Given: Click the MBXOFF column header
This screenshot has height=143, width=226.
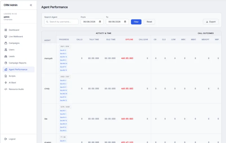Looking at the screenshot, I should (205, 39).
